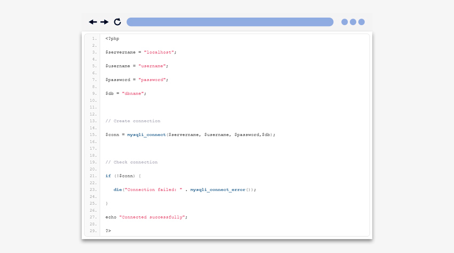Select the opening <?php tag

click(x=112, y=38)
